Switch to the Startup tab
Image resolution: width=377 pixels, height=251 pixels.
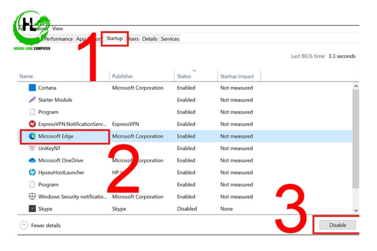[x=115, y=38]
